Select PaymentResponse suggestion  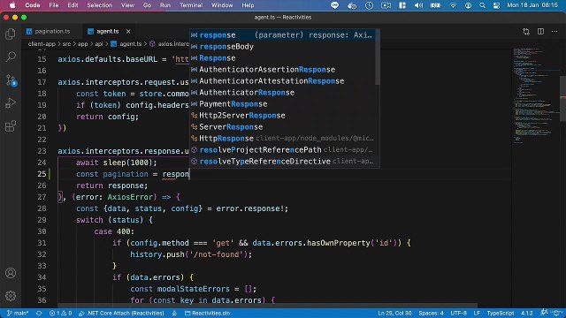[283, 104]
